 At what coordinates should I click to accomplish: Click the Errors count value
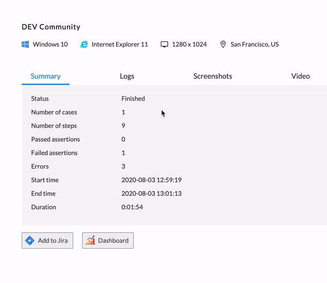(123, 166)
